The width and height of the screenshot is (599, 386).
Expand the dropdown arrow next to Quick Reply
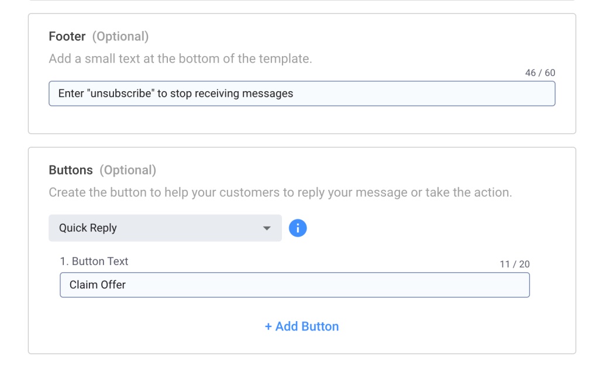pyautogui.click(x=267, y=228)
